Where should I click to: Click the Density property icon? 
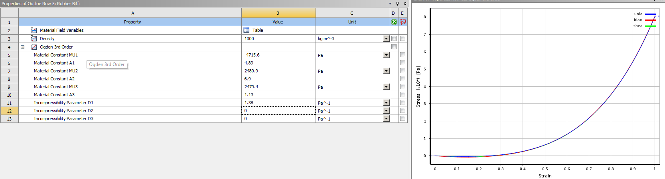click(x=34, y=39)
